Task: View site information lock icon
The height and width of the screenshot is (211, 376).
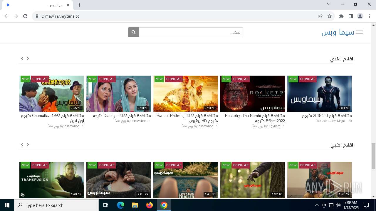Action: [37, 16]
